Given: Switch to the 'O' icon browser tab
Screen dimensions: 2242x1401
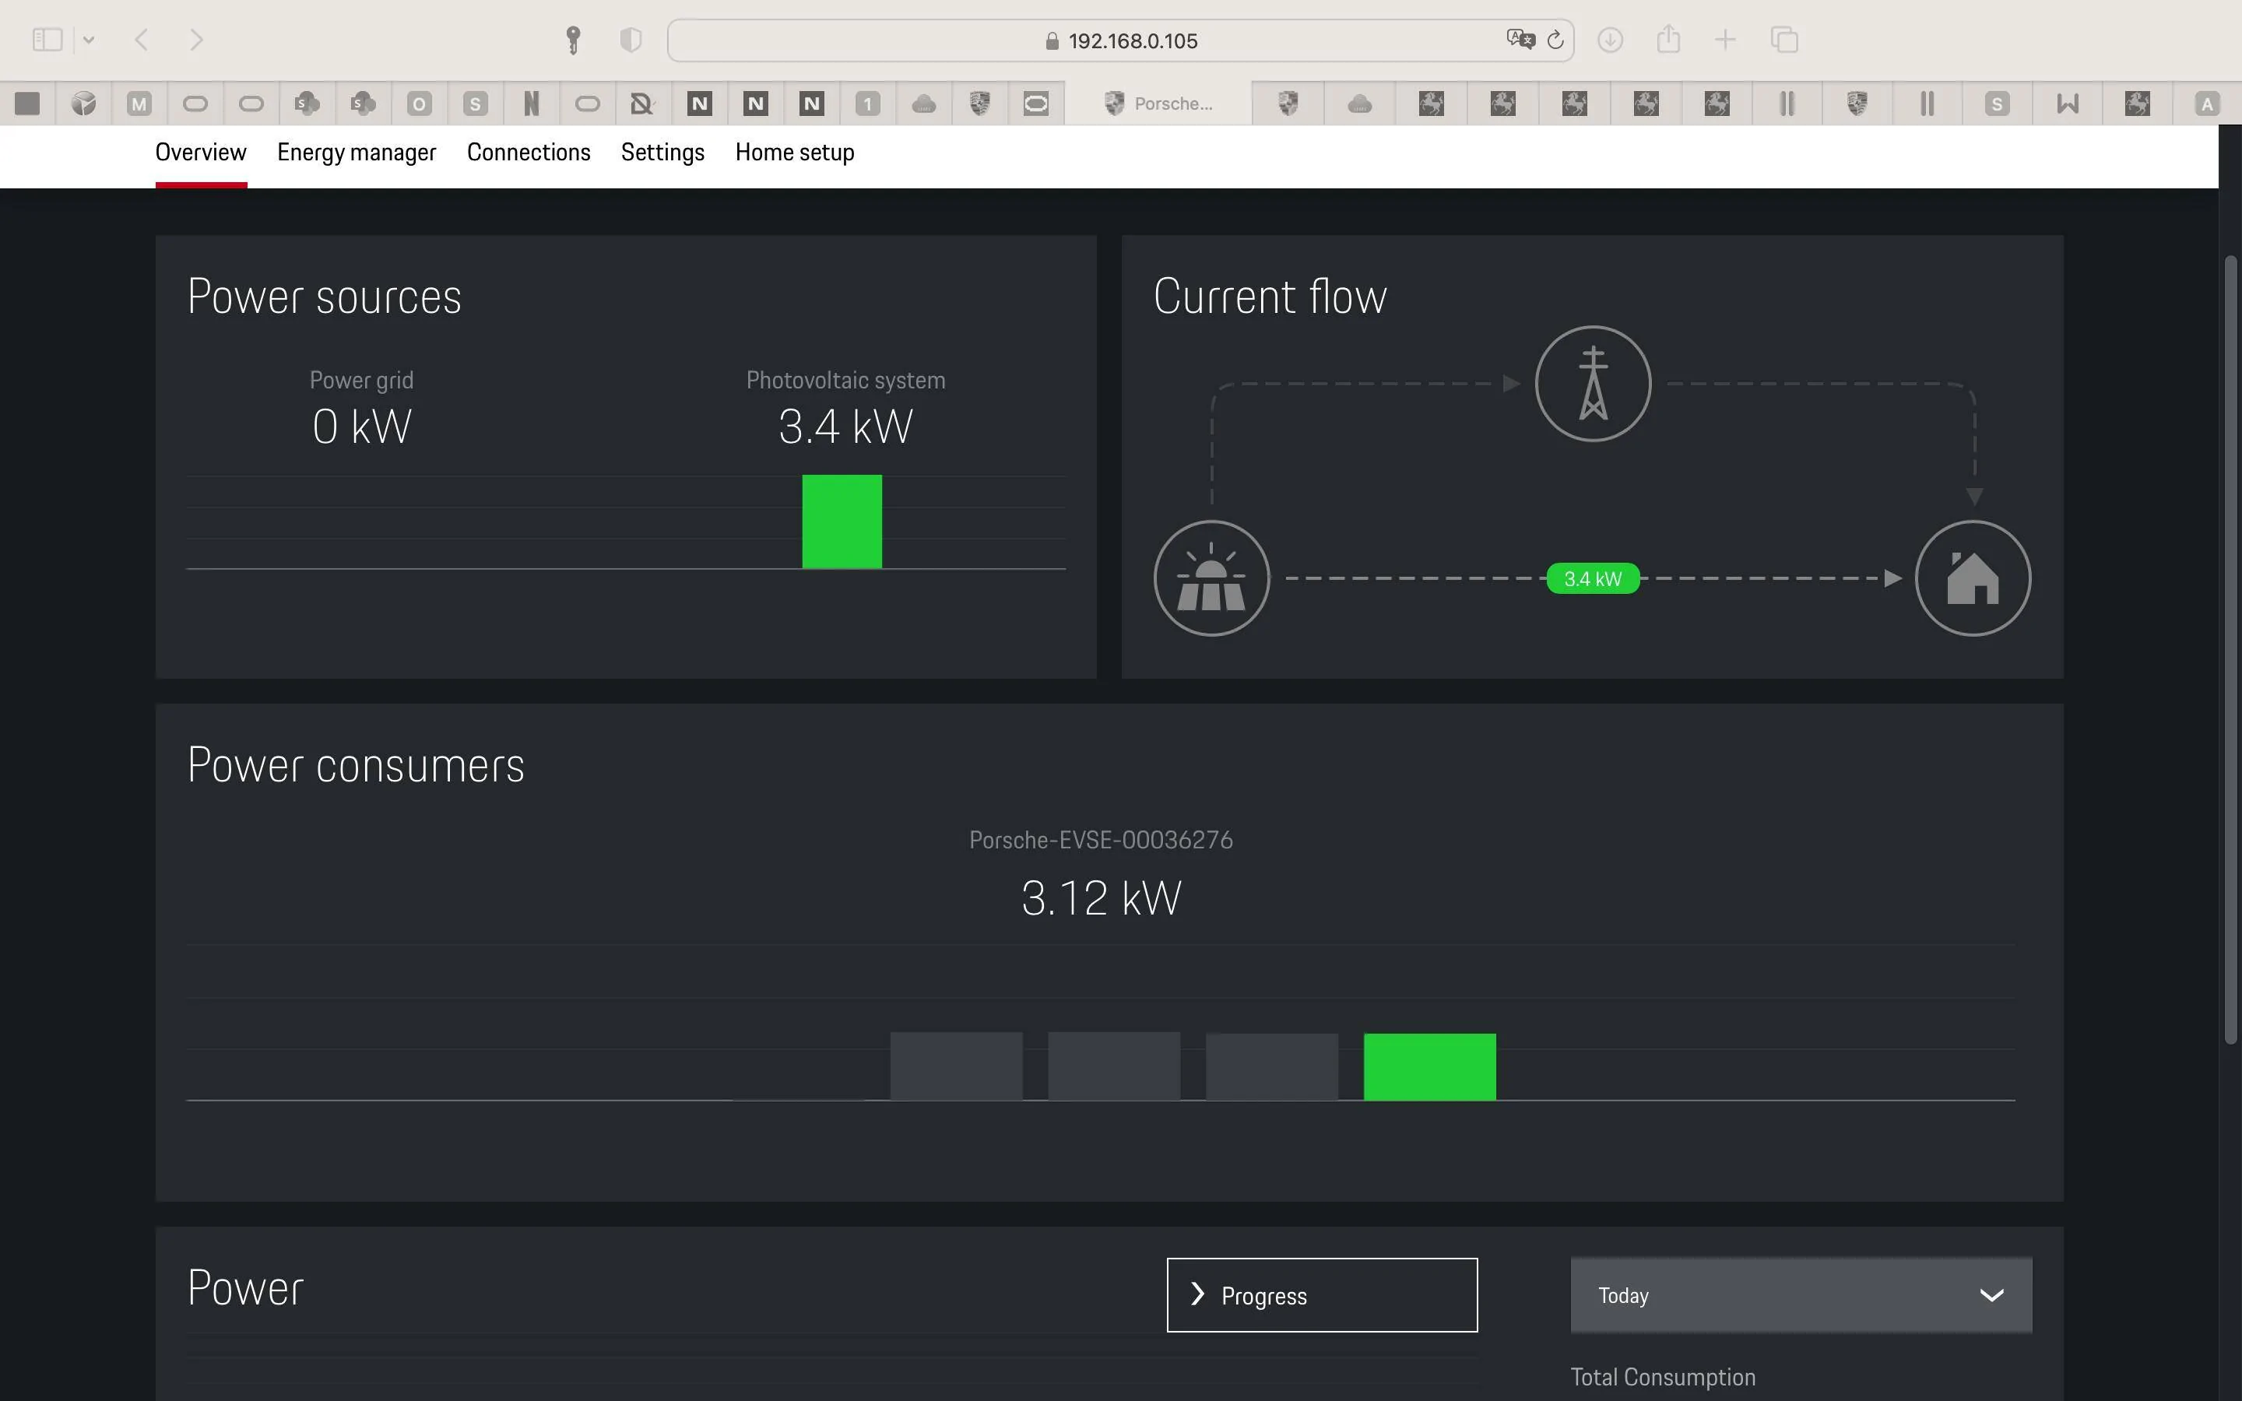Looking at the screenshot, I should pyautogui.click(x=419, y=104).
